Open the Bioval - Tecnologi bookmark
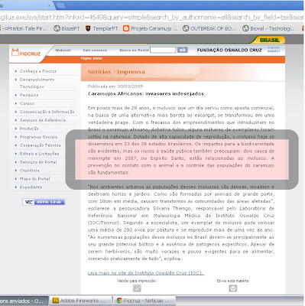Viewport: 305px width, 306px height. 269,28
